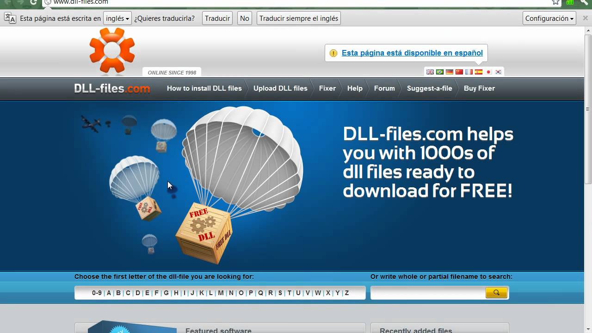
Task: Choose letter S in the dll index
Action: click(280, 293)
